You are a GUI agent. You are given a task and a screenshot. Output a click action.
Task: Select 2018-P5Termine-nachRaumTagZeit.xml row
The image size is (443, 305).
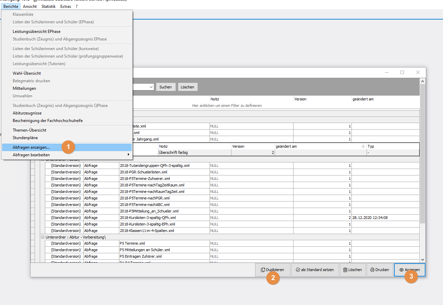pyautogui.click(x=232, y=192)
